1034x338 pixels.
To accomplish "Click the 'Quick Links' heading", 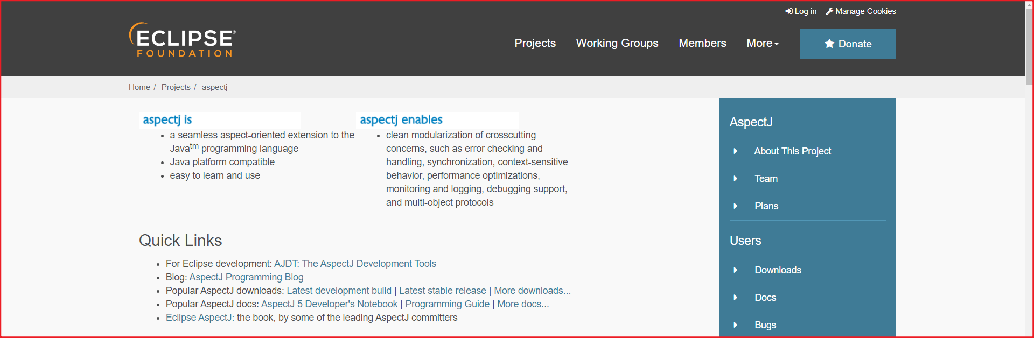I will tap(180, 240).
